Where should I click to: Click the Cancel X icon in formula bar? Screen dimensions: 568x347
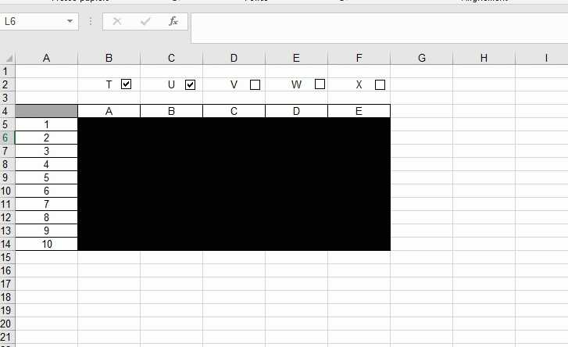(x=117, y=21)
